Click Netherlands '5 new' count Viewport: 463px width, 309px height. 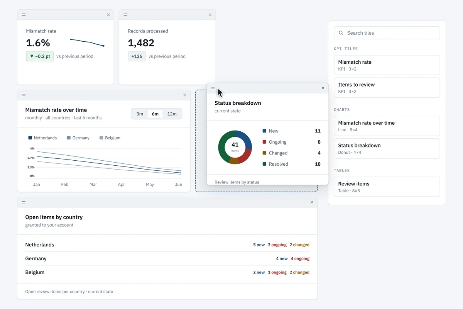(x=259, y=245)
